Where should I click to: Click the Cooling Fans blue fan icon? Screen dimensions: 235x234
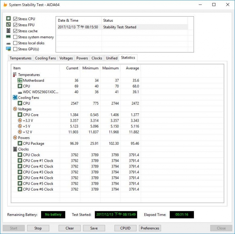(15, 97)
